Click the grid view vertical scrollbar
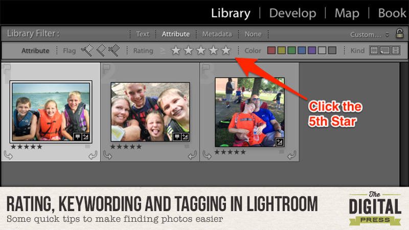Screen dimensions: 409x230 pos(403,124)
